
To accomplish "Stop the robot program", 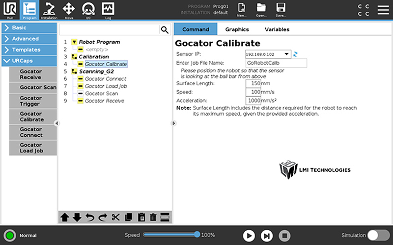I will coord(285,236).
